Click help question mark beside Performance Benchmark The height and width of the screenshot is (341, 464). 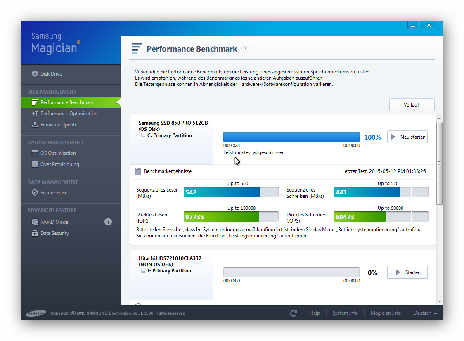(245, 49)
